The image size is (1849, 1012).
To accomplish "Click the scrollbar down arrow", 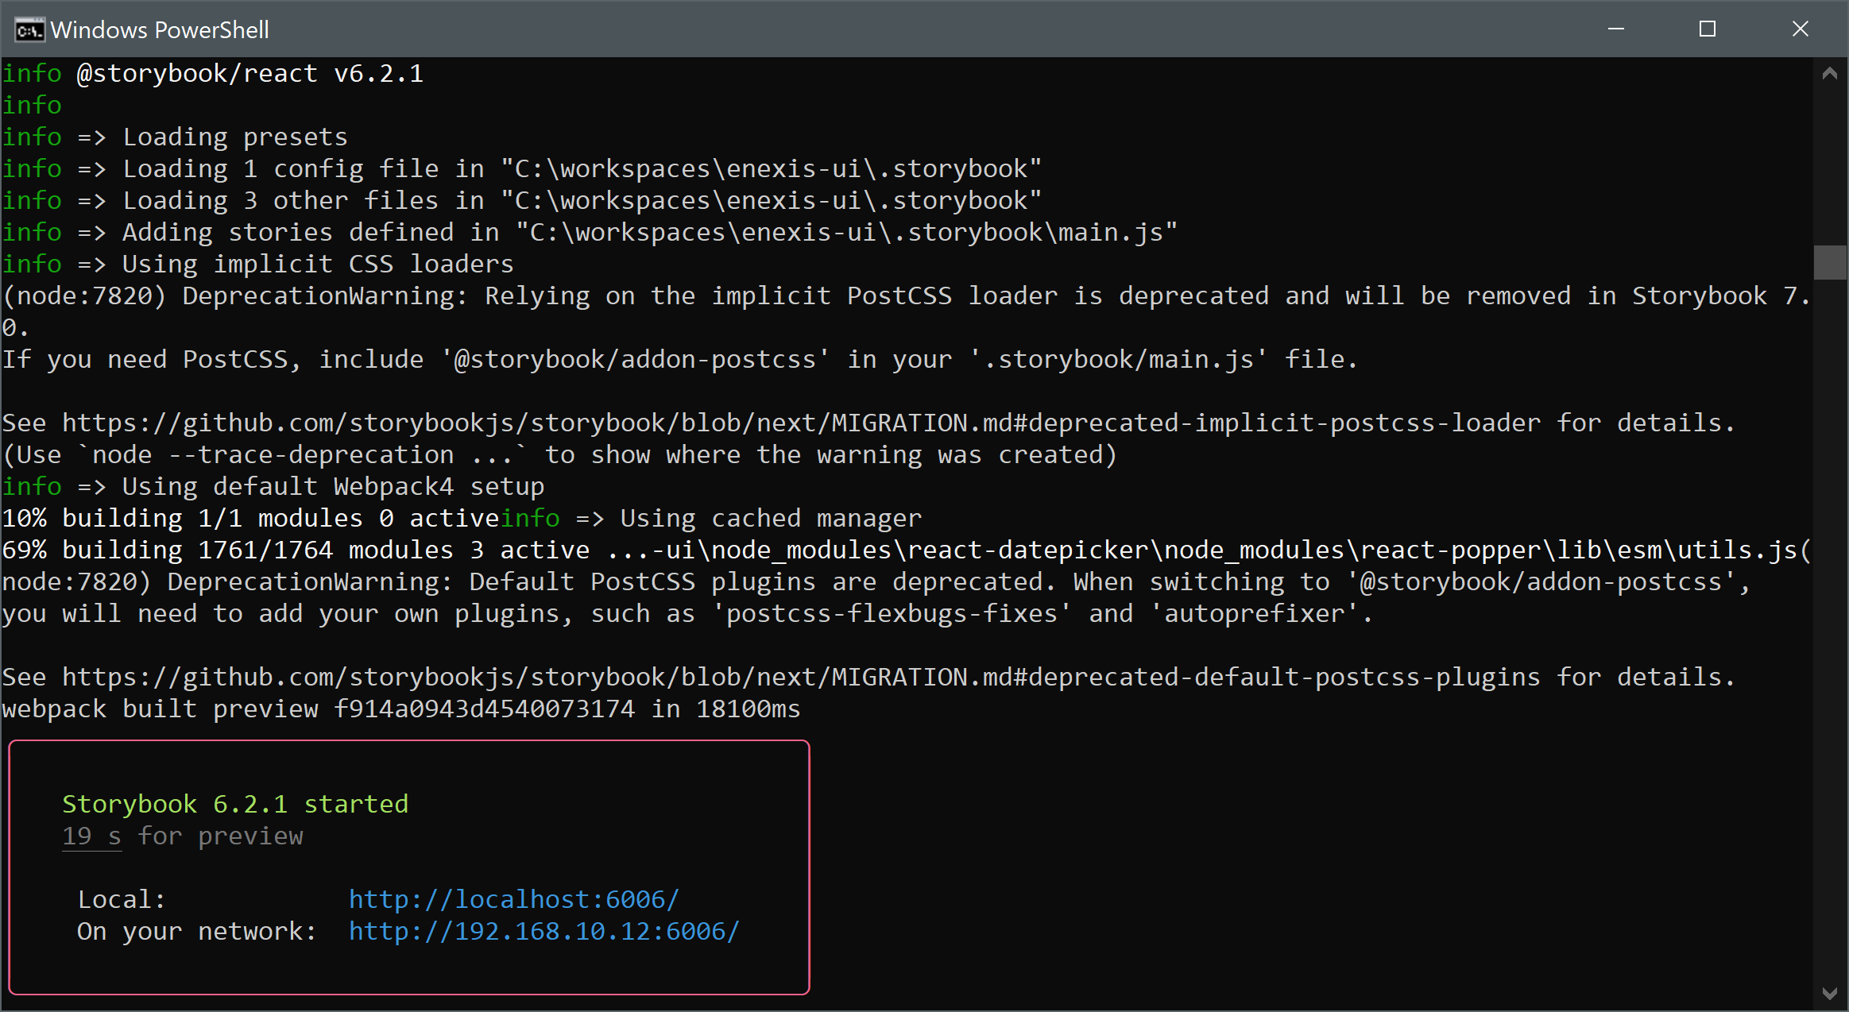I will pyautogui.click(x=1832, y=992).
